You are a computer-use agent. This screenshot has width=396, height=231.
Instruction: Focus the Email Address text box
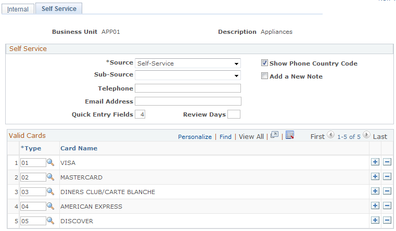point(187,101)
